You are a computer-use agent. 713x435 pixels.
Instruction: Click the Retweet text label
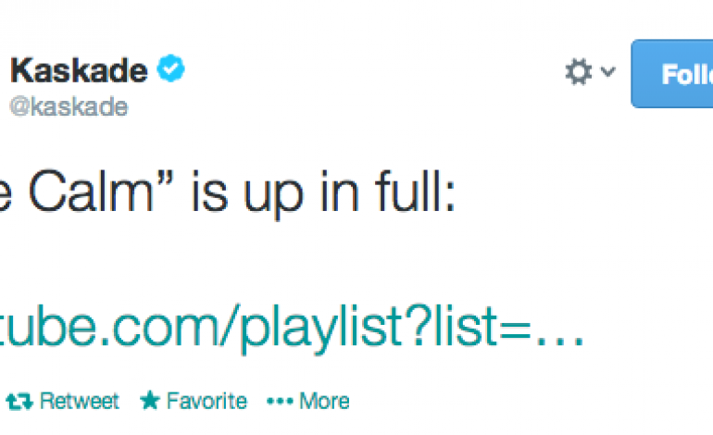[x=80, y=401]
